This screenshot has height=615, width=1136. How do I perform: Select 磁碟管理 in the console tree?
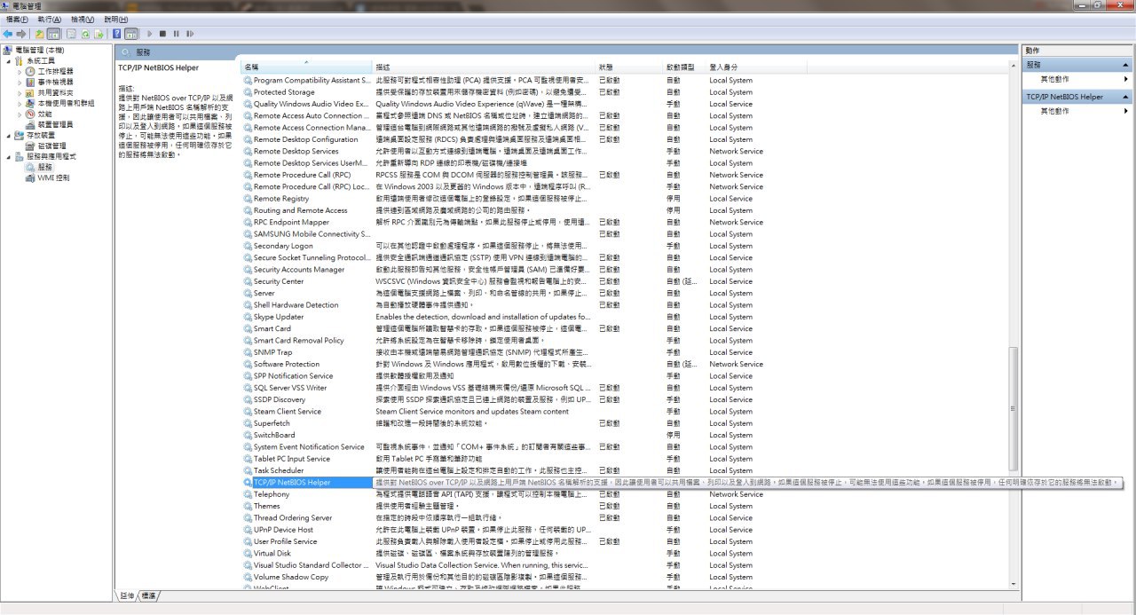51,146
